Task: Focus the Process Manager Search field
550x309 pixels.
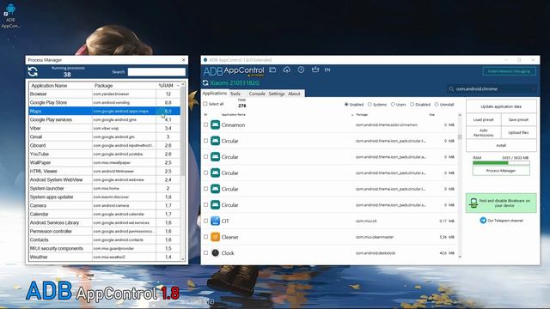Action: click(156, 72)
